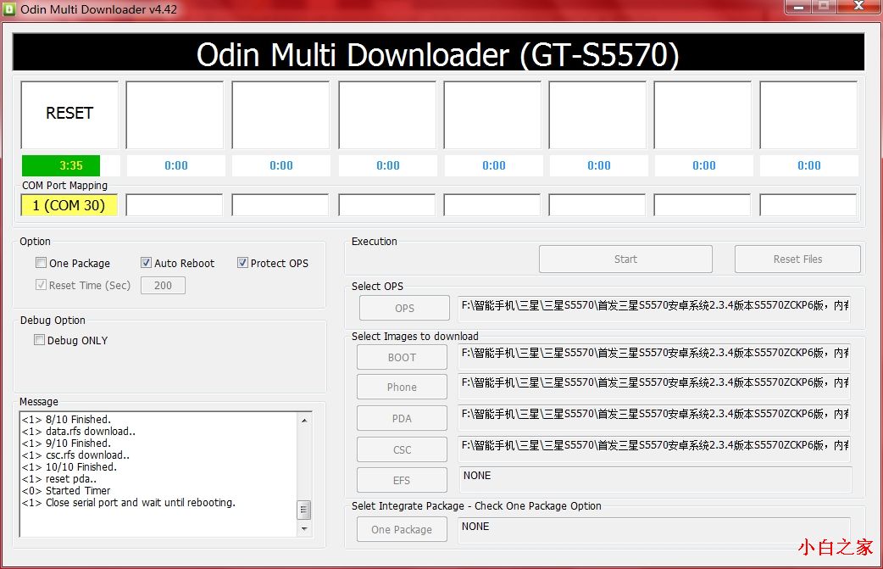Select the yellow 1 (COM 30) port field
Viewport: 883px width, 569px height.
click(69, 205)
